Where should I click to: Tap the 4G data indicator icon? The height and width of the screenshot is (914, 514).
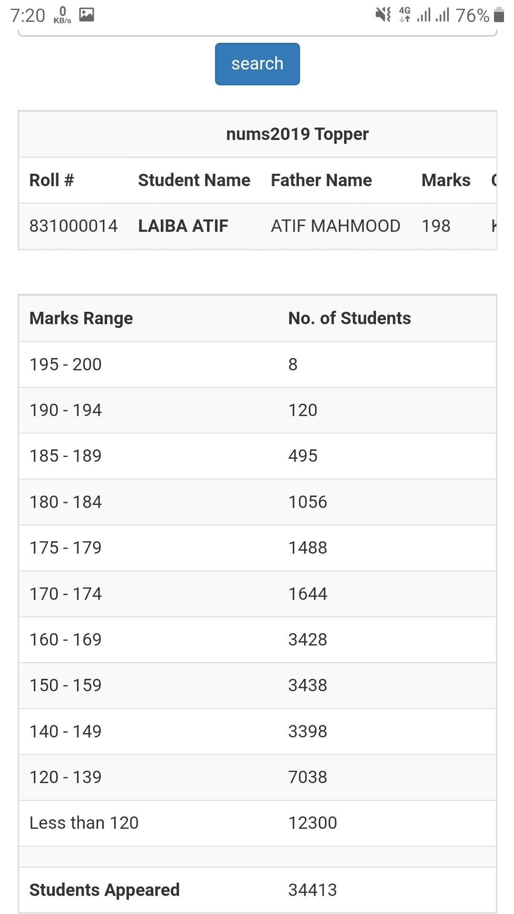coord(405,15)
